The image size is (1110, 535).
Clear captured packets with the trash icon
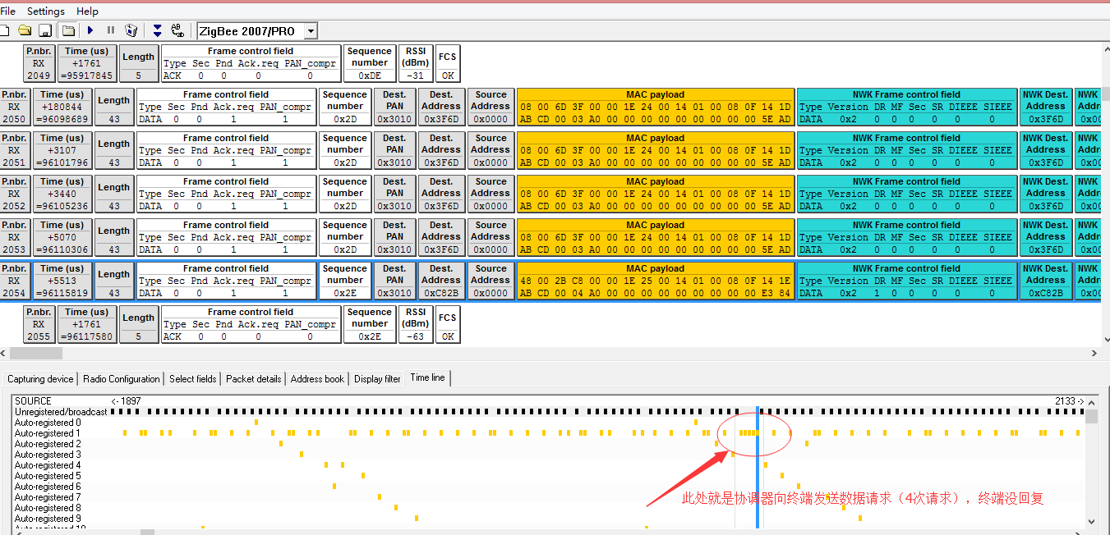click(131, 30)
